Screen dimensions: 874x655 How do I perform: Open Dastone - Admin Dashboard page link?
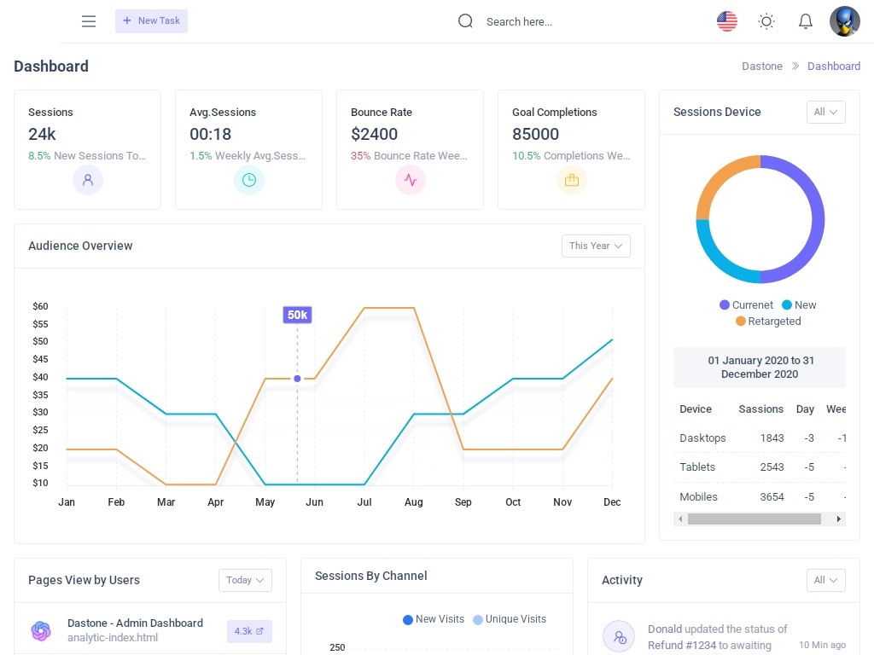click(x=135, y=623)
